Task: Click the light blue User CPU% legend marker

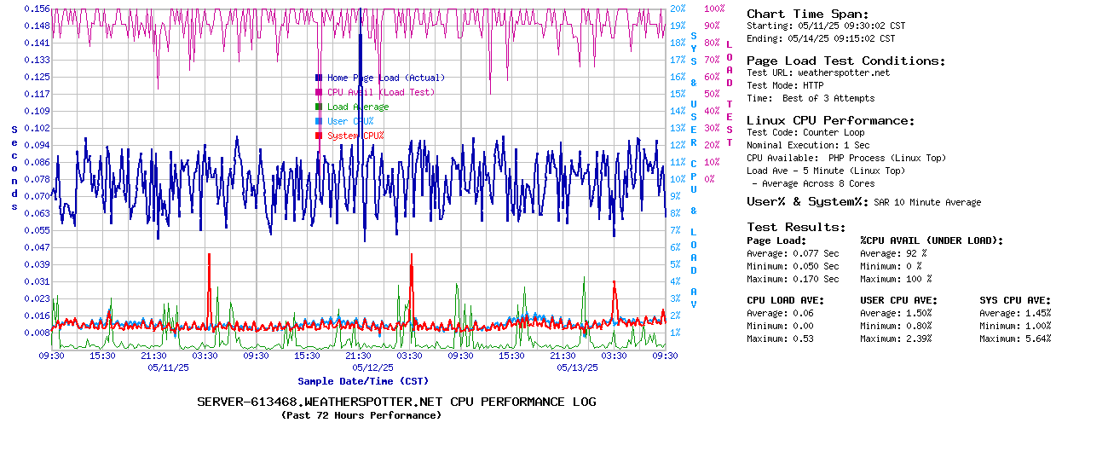Action: (319, 121)
